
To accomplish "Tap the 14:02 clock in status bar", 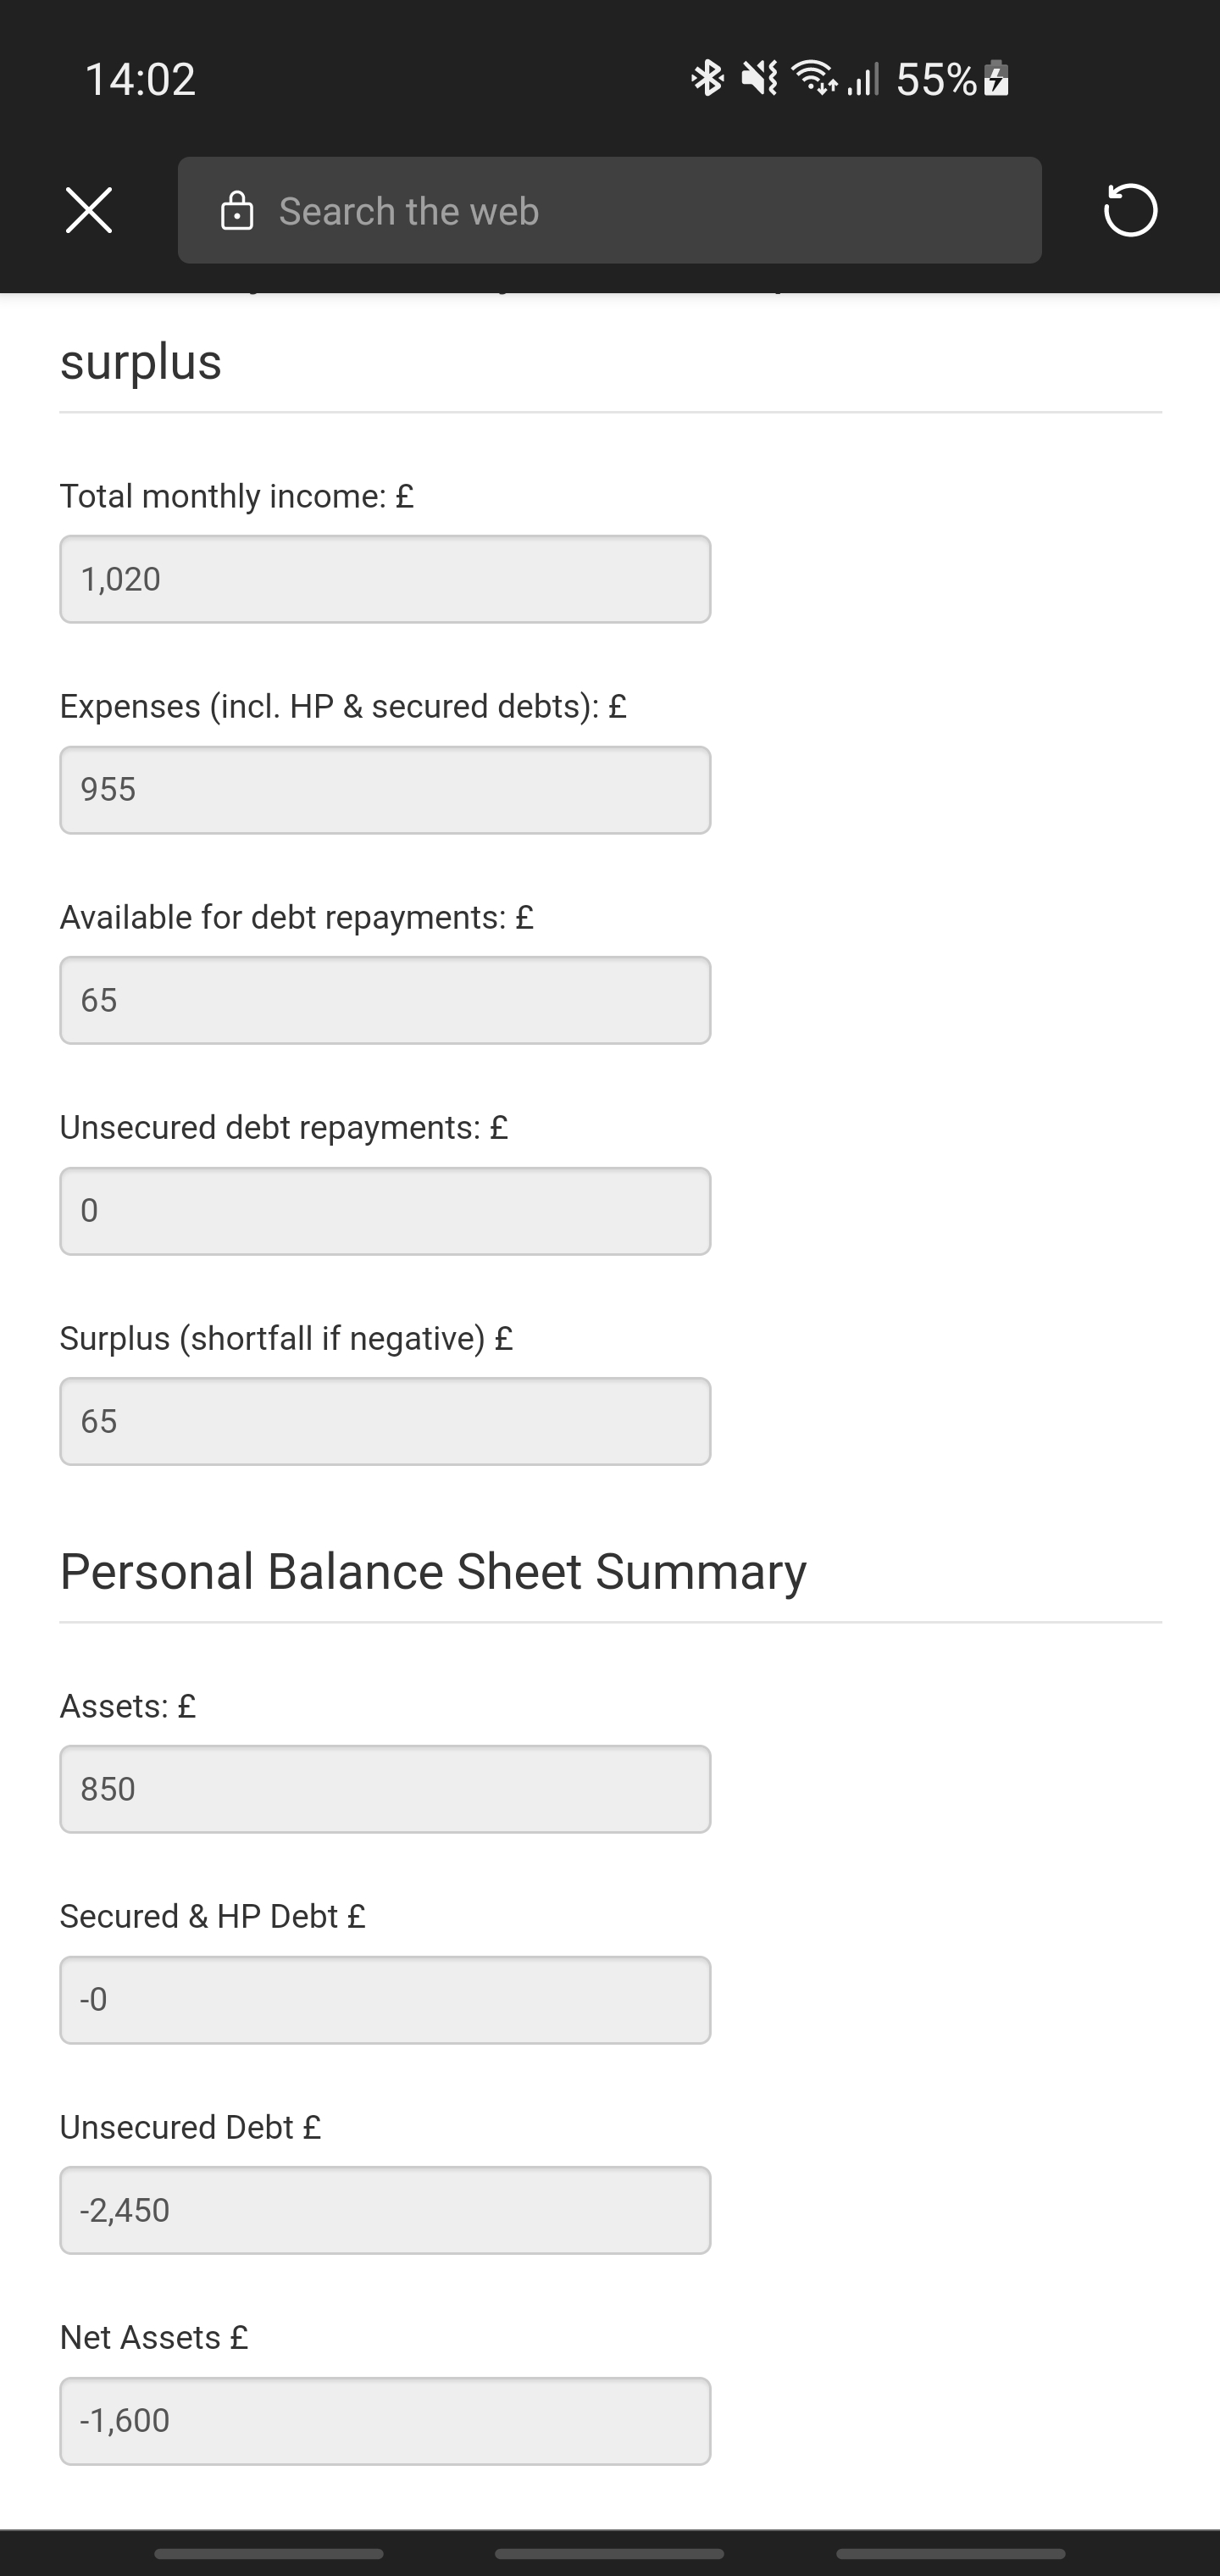I will click(x=140, y=79).
